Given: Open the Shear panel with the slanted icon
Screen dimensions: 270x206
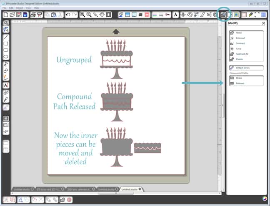Looking at the screenshot, I should click(202, 15).
